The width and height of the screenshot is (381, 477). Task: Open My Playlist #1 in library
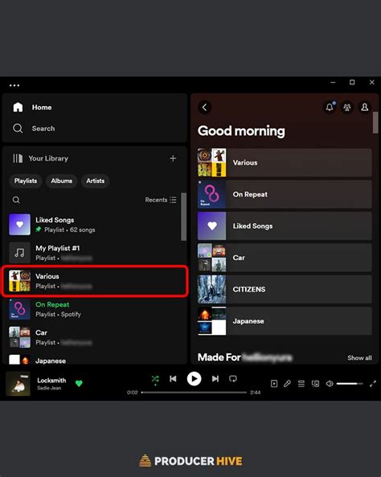[x=94, y=253]
